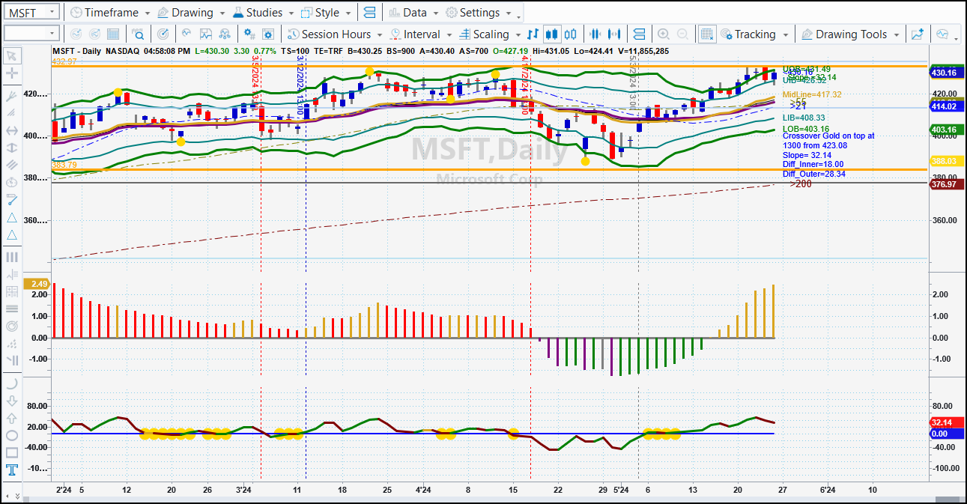The image size is (967, 504).
Task: Zoom in on the chart
Action: [663, 34]
